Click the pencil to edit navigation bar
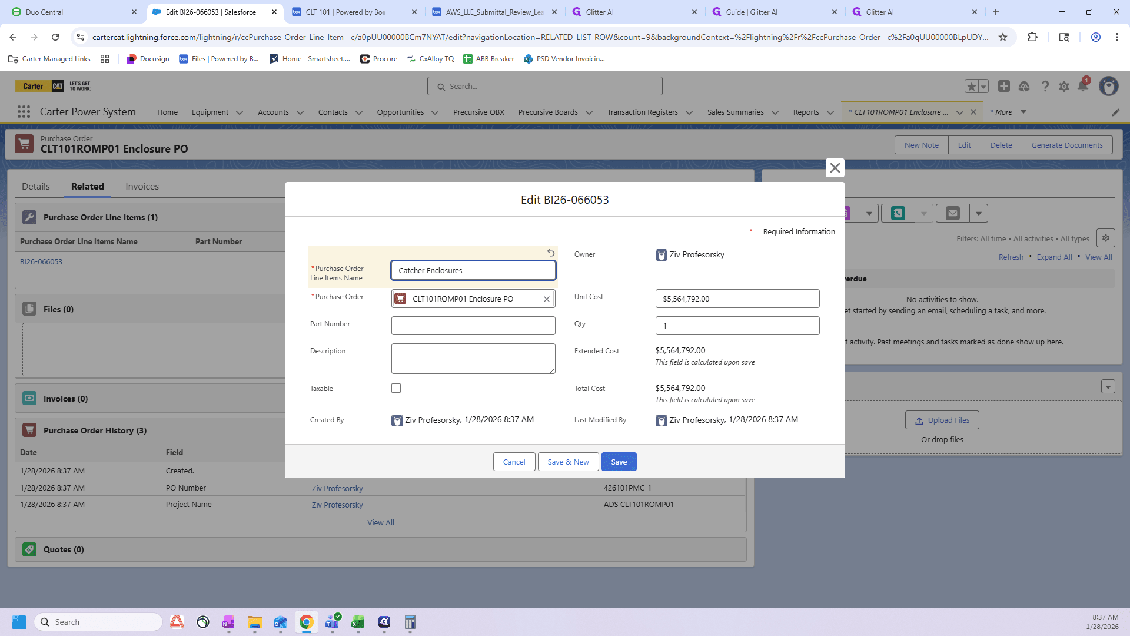The image size is (1130, 636). point(1116,112)
